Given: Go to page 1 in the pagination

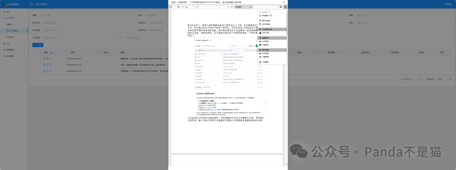Looking at the screenshot, I should [417, 79].
